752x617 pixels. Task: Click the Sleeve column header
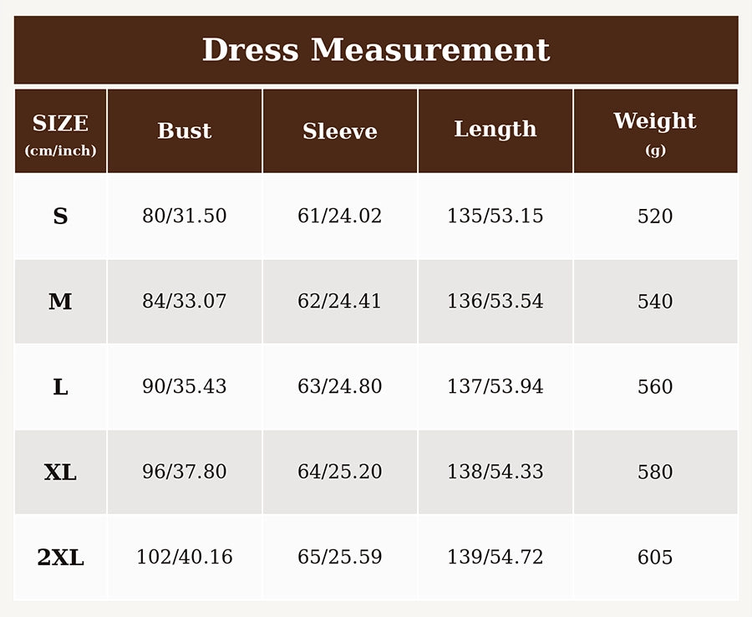[340, 131]
